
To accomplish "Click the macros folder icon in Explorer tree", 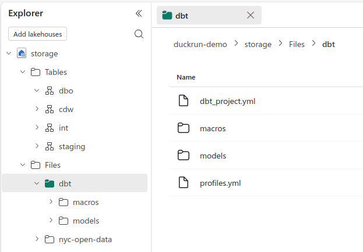I will (x=63, y=202).
